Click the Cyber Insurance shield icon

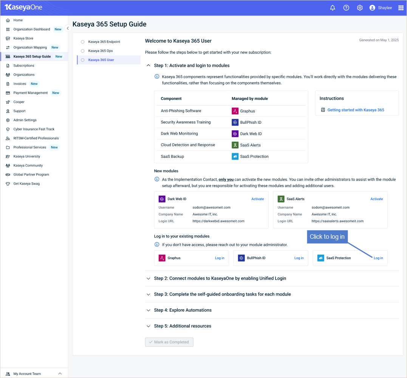(8, 129)
